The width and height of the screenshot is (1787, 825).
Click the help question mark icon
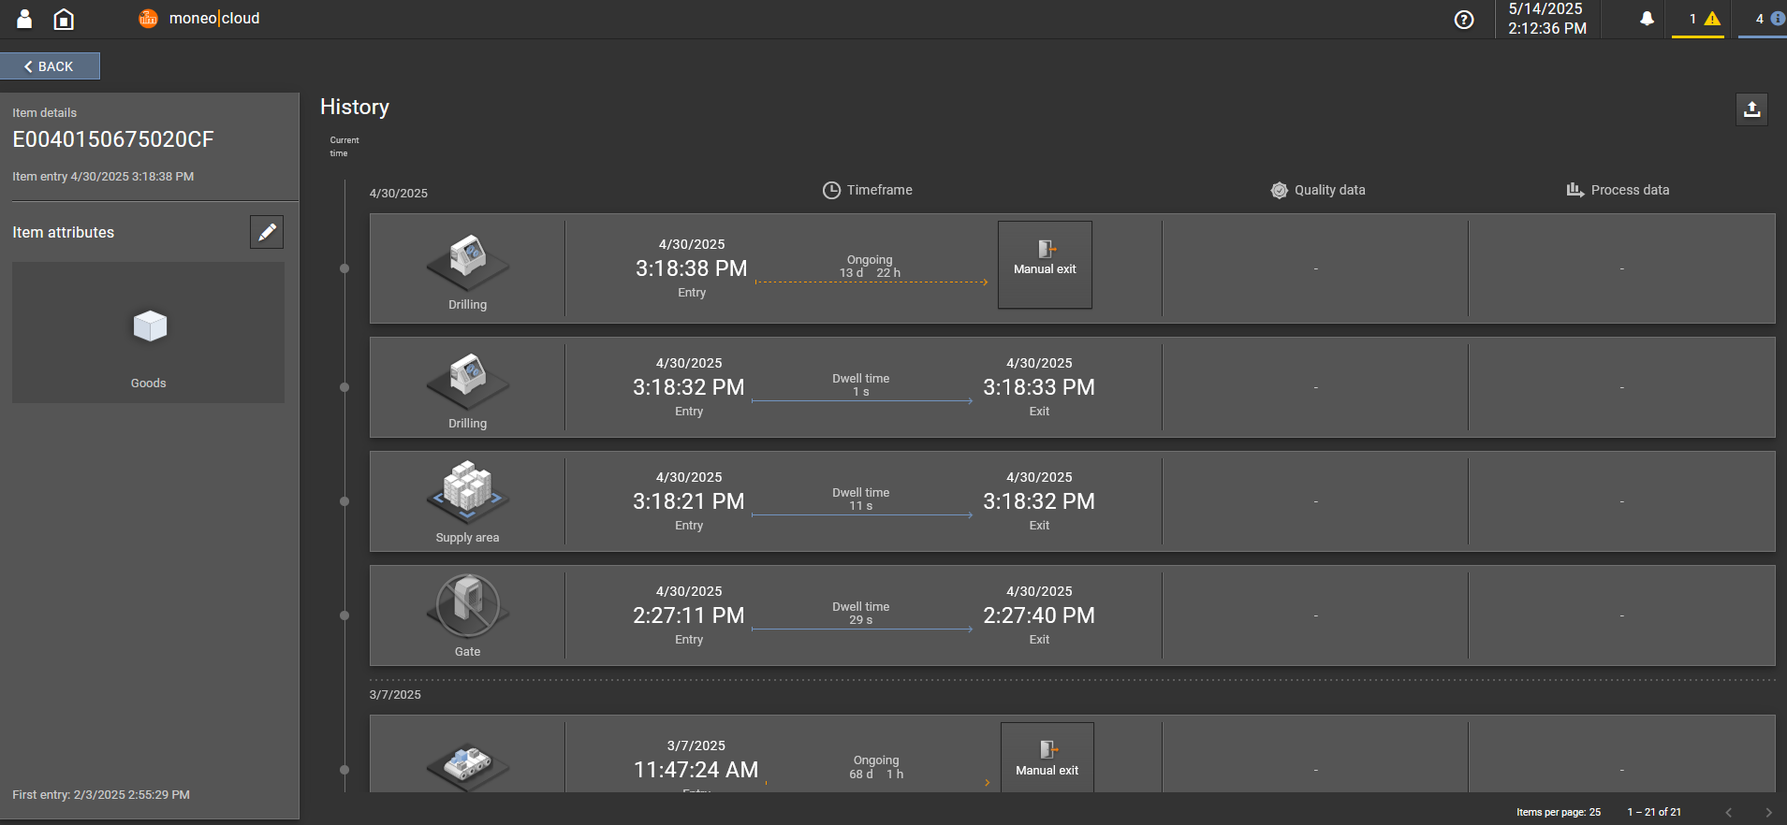1464,20
